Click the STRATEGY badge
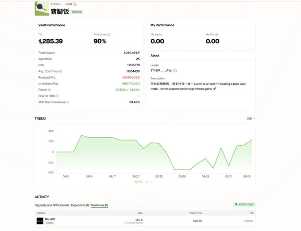The width and height of the screenshot is (301, 231). (77, 12)
